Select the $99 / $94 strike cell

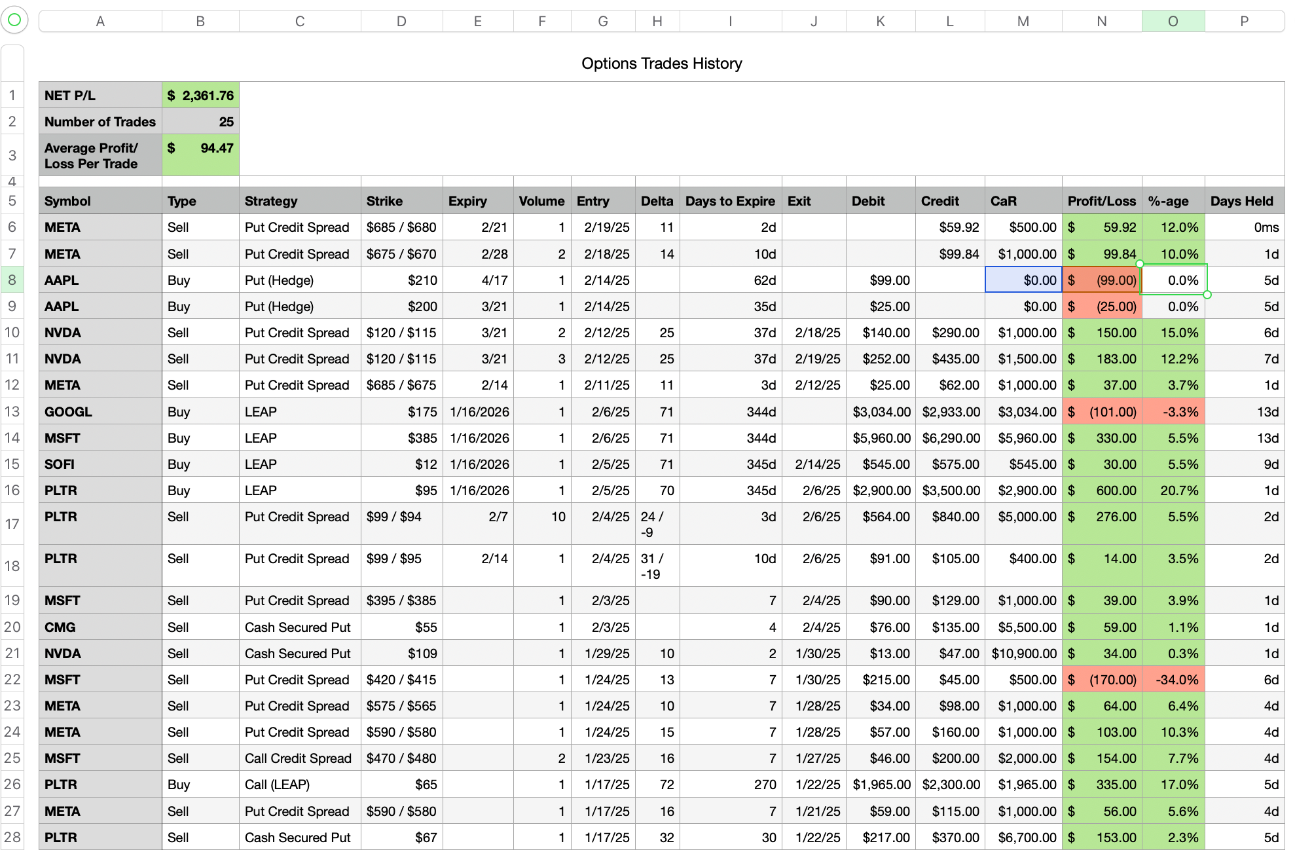[x=401, y=524]
